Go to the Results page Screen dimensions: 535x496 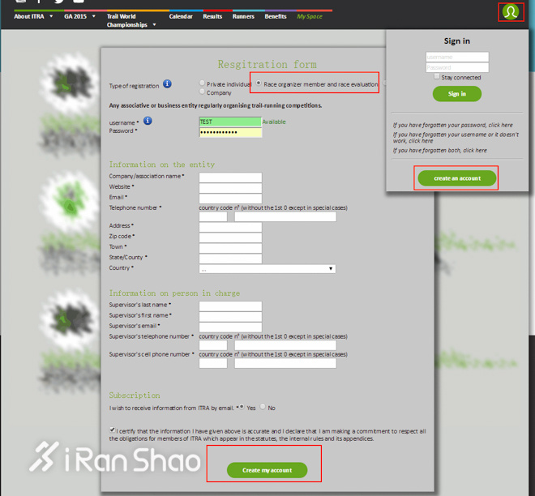click(x=212, y=16)
